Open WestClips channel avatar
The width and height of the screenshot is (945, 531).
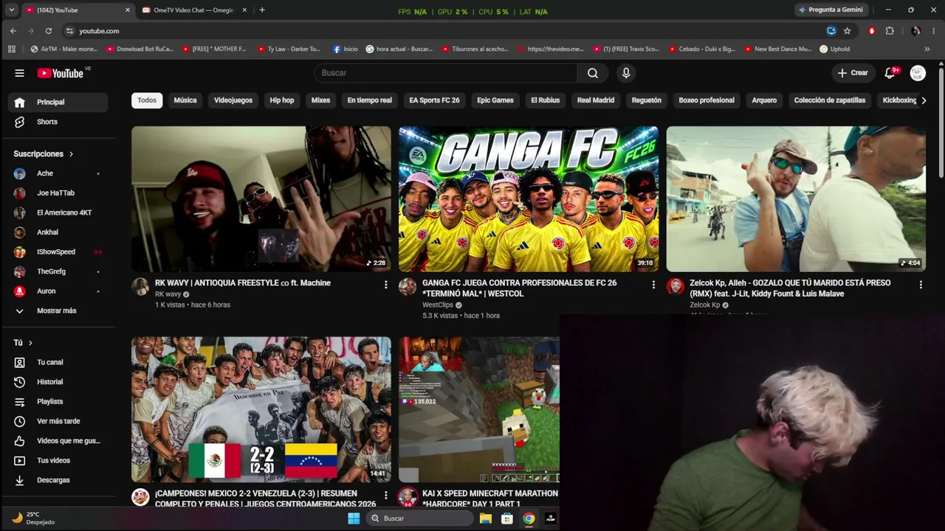pyautogui.click(x=408, y=287)
